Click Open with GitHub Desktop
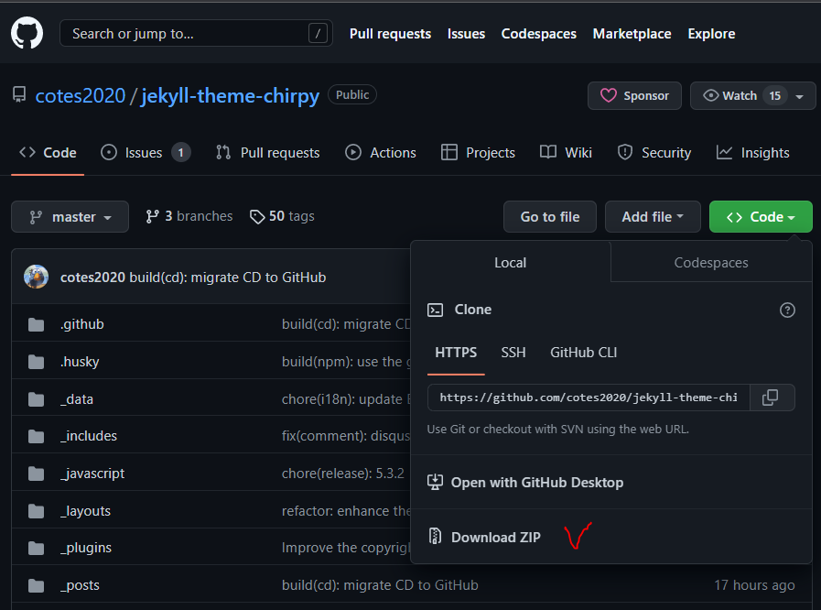 coord(536,482)
